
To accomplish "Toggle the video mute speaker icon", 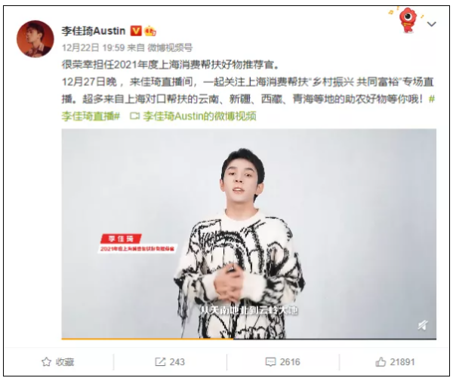I will click(423, 325).
